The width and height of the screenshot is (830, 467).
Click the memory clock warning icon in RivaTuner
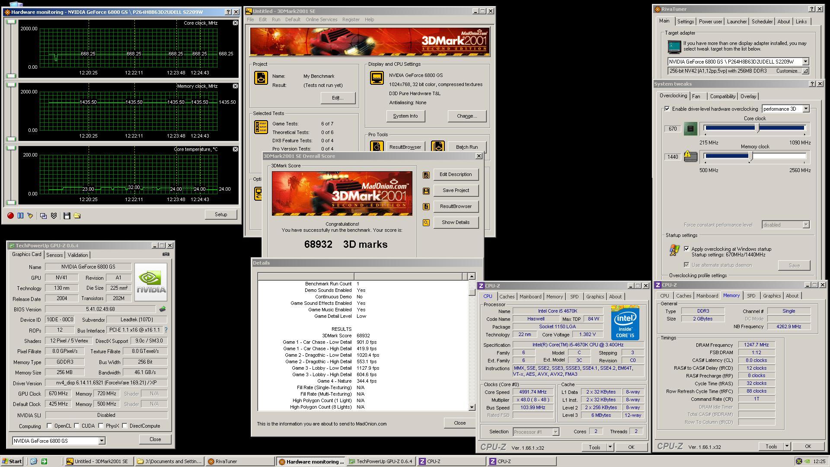(x=690, y=156)
